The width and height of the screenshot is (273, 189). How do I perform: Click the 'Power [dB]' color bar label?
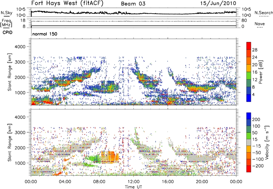point(260,72)
